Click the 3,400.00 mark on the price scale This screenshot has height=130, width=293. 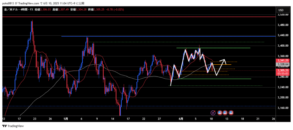pos(282,46)
